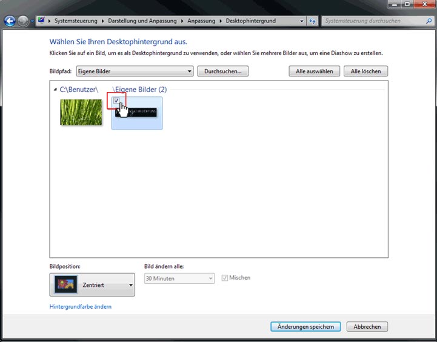Open the Bildposition Zentriert dropdown

[92, 284]
